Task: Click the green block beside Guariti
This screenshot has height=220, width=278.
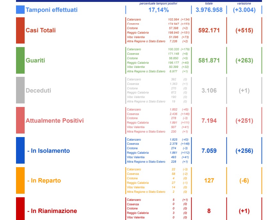Action: coord(20,61)
